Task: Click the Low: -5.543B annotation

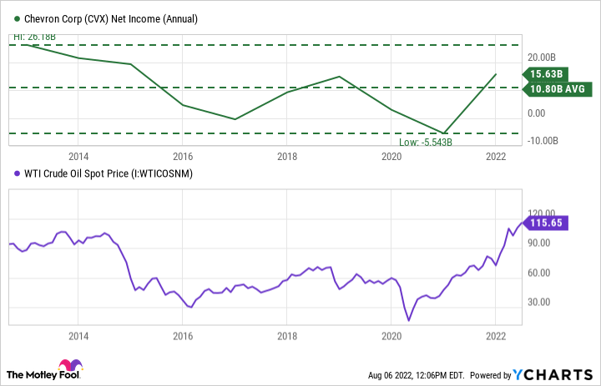Action: point(424,142)
